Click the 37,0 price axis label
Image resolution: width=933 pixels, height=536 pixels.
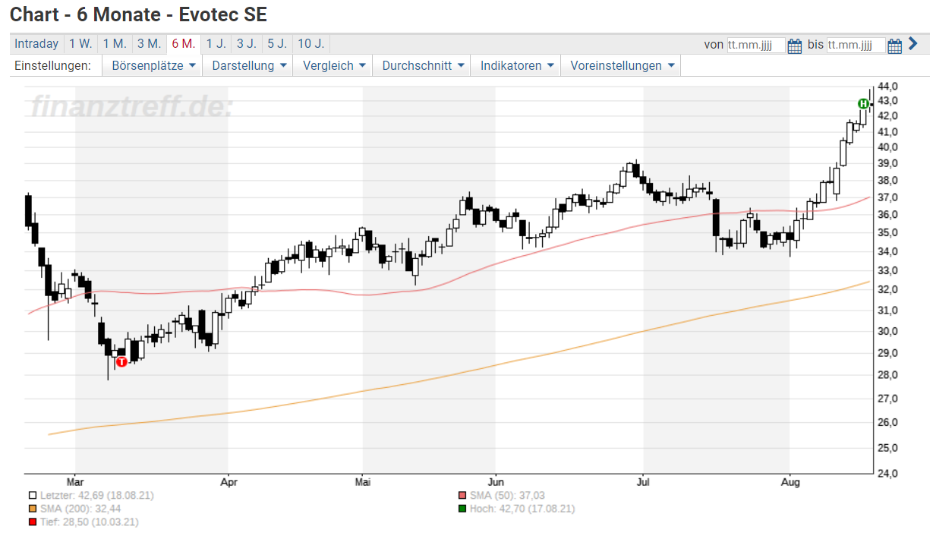click(x=887, y=197)
